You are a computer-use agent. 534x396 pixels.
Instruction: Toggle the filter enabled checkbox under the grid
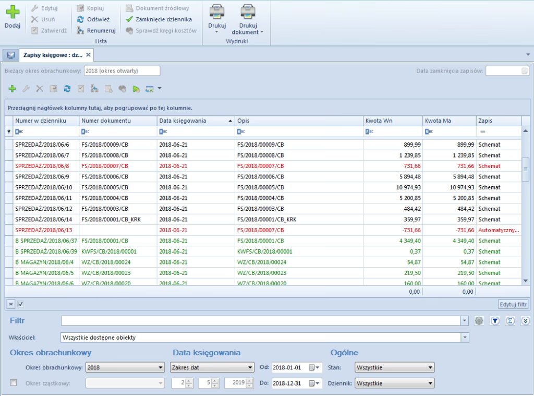pos(21,304)
